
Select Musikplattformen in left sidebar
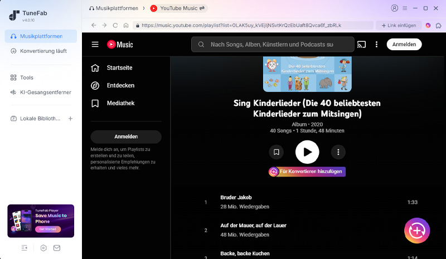point(41,36)
